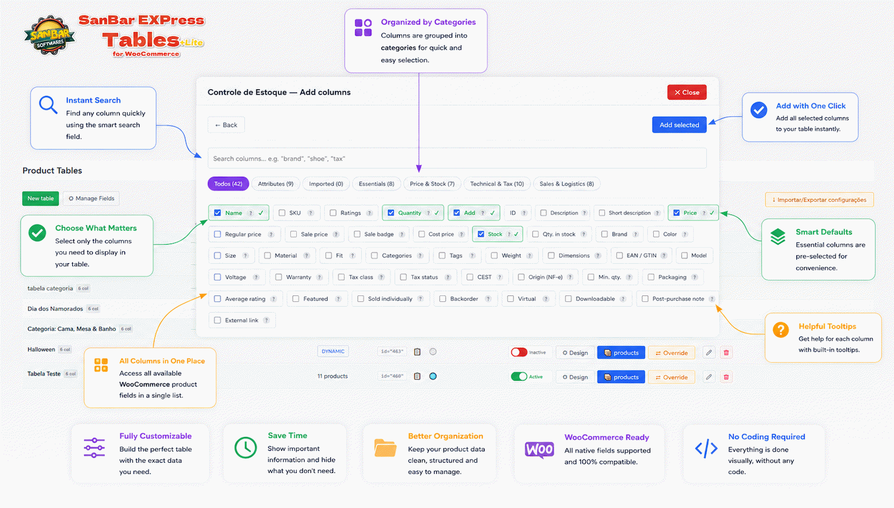
Task: Tick the Weight column checkbox
Action: click(494, 255)
